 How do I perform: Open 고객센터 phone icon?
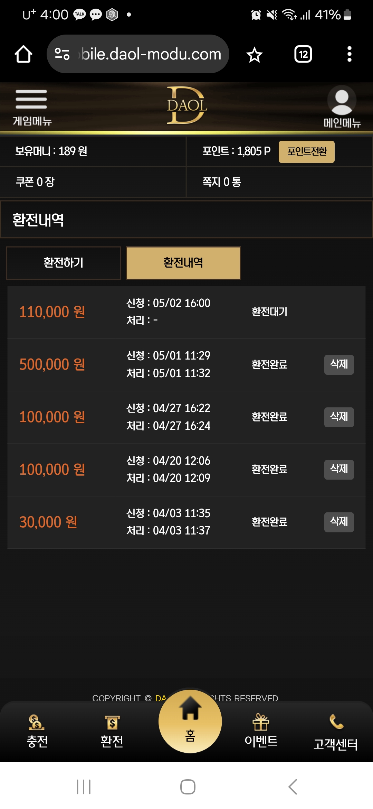[x=336, y=732]
